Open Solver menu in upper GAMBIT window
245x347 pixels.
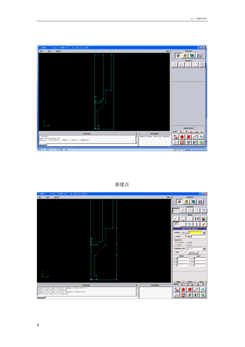tap(59, 51)
